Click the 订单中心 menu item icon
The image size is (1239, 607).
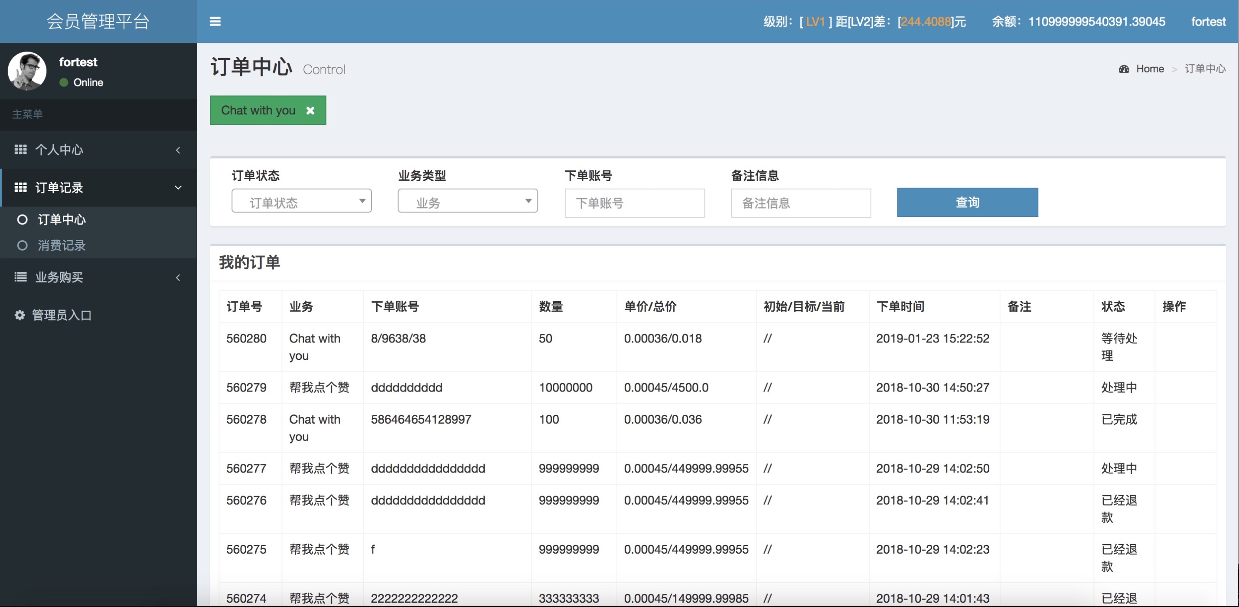(x=22, y=219)
